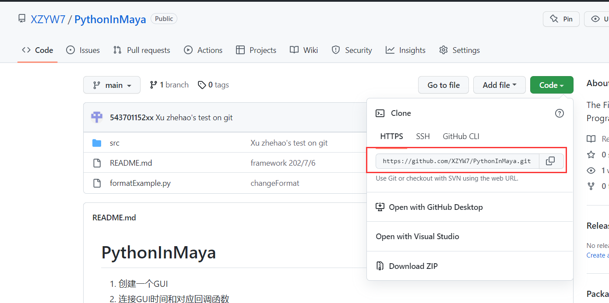The height and width of the screenshot is (303, 609).
Task: Open the 'changeFormat' commit message link
Action: pyautogui.click(x=275, y=183)
